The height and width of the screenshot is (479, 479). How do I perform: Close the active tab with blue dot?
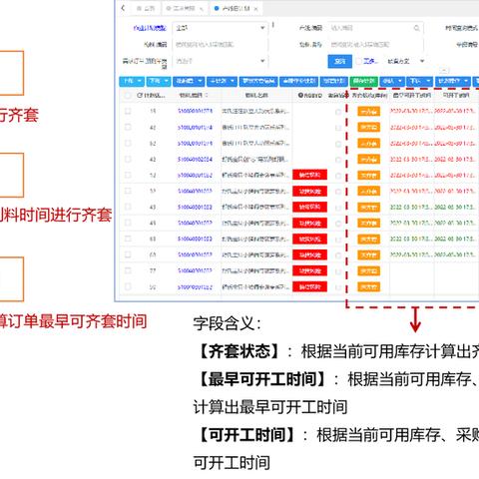pyautogui.click(x=255, y=9)
